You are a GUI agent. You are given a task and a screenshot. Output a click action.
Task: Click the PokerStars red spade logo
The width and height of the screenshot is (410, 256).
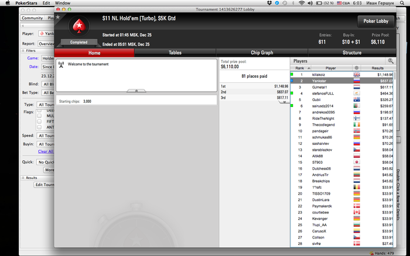pos(79,26)
